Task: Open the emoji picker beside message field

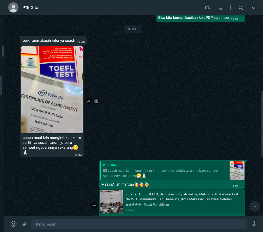Action: pos(14,224)
